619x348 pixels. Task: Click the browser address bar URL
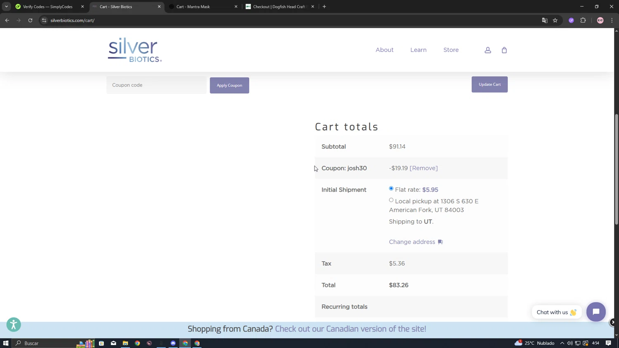click(x=72, y=20)
